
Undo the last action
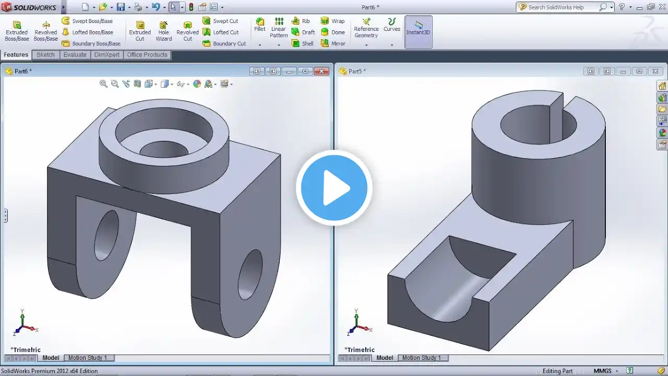click(x=155, y=7)
